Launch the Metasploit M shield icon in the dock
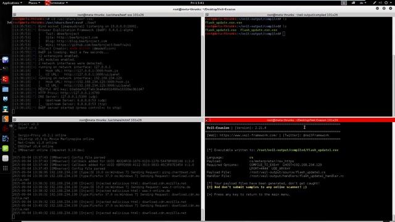Viewport: 395px width, 222px height. point(6,99)
